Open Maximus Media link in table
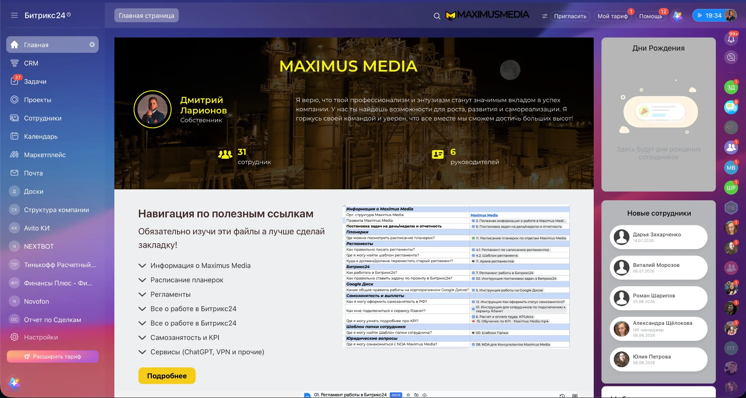 [x=484, y=215]
